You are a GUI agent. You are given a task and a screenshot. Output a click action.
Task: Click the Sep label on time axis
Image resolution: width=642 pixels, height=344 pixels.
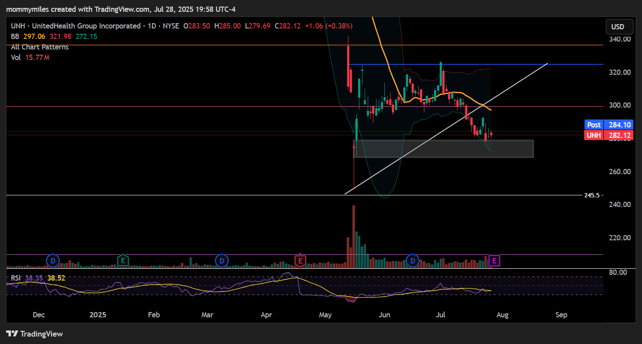point(561,315)
